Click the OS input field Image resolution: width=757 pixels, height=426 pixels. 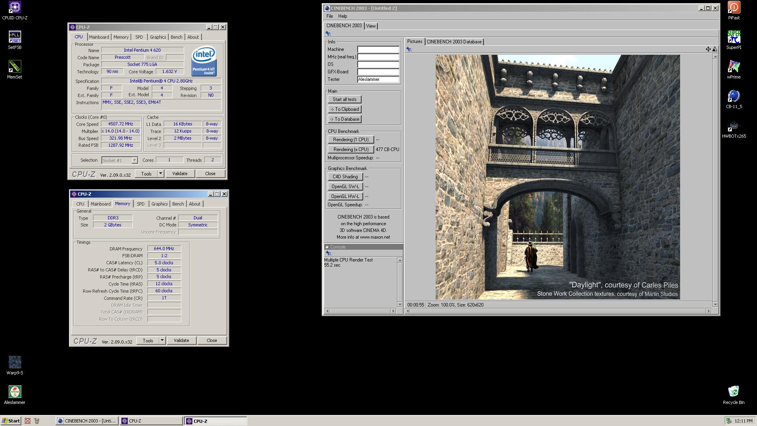(x=378, y=65)
